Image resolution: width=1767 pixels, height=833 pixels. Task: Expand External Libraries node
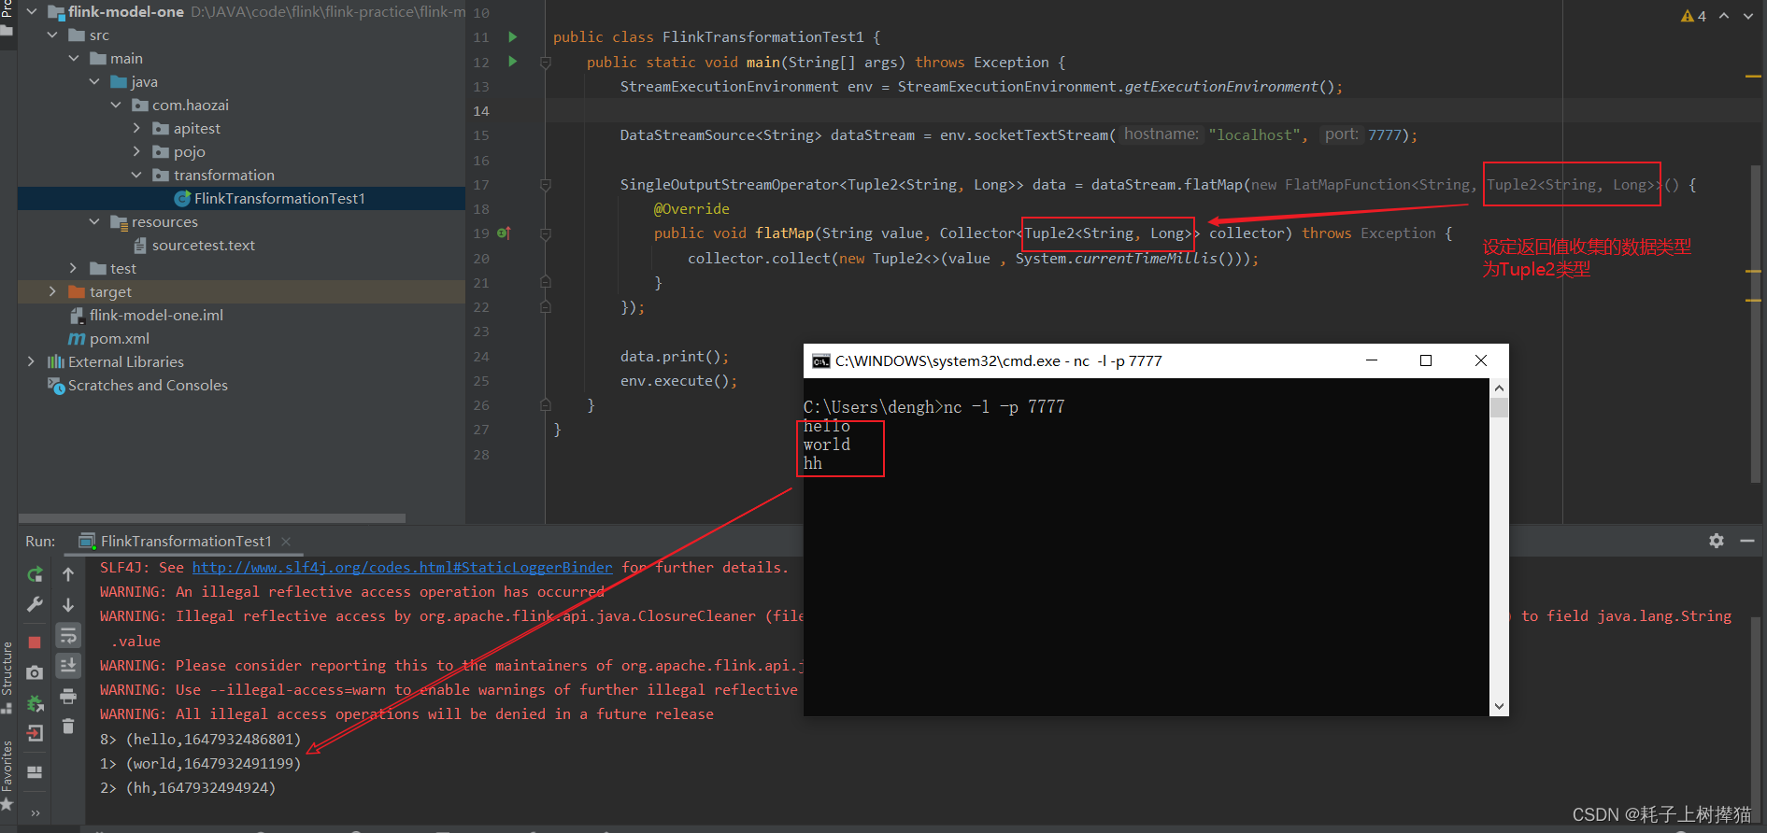[x=32, y=362]
